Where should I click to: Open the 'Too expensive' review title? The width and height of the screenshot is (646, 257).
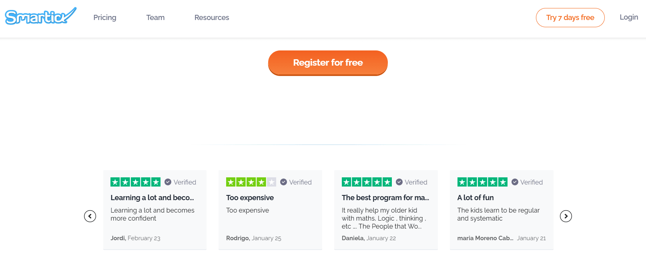coord(250,198)
